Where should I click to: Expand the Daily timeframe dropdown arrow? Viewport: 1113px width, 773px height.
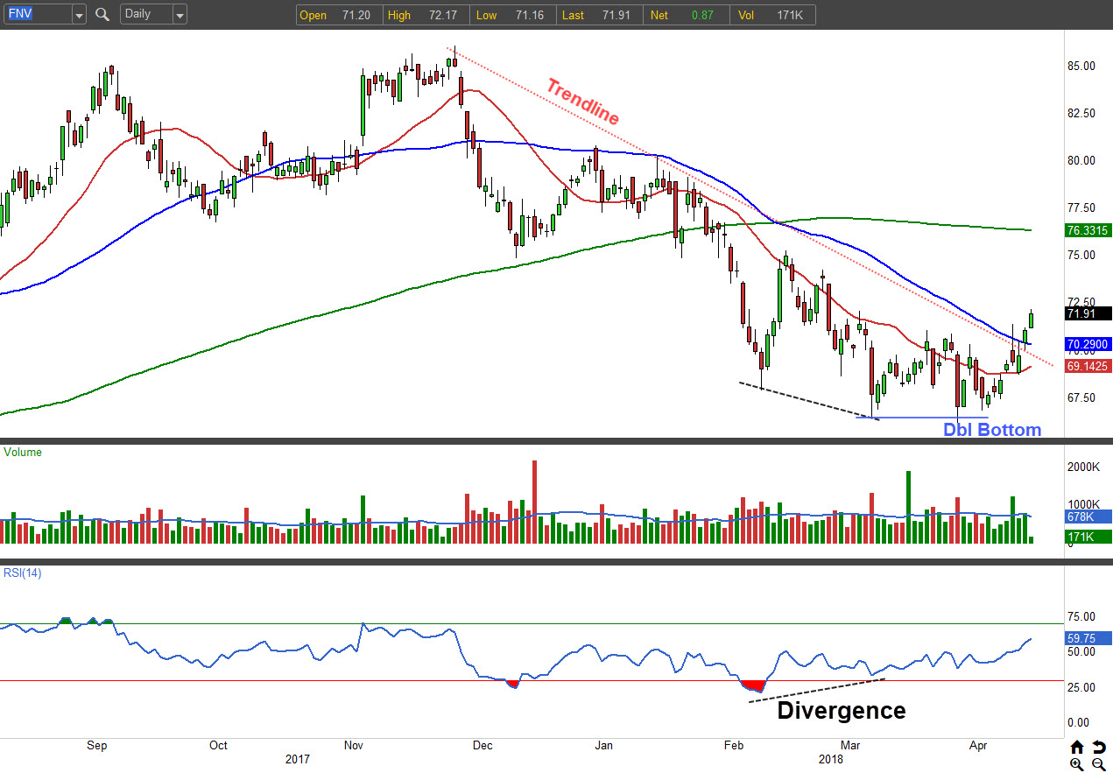(x=180, y=15)
